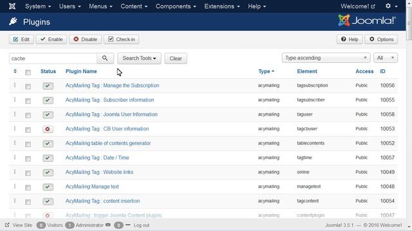The image size is (412, 231).
Task: Sort by the ID column header
Action: [x=382, y=71]
